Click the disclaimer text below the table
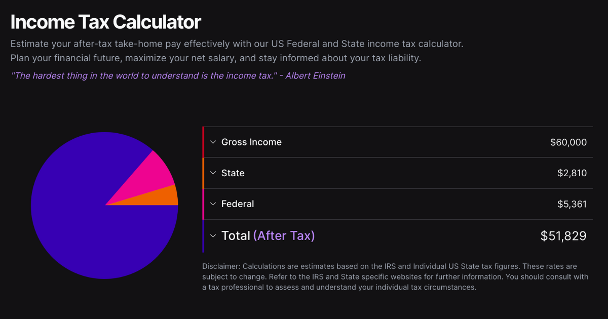Screen dimensions: 608x319 [x=395, y=276]
